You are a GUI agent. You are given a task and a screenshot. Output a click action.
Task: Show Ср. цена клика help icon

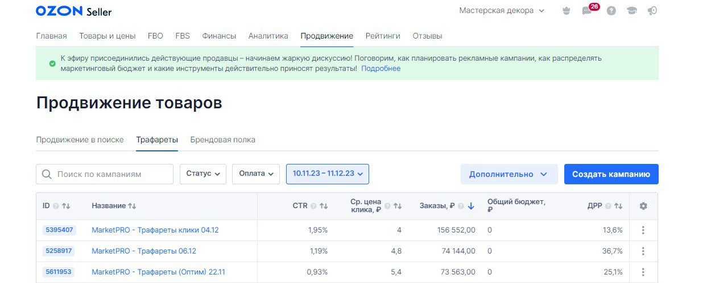(387, 206)
